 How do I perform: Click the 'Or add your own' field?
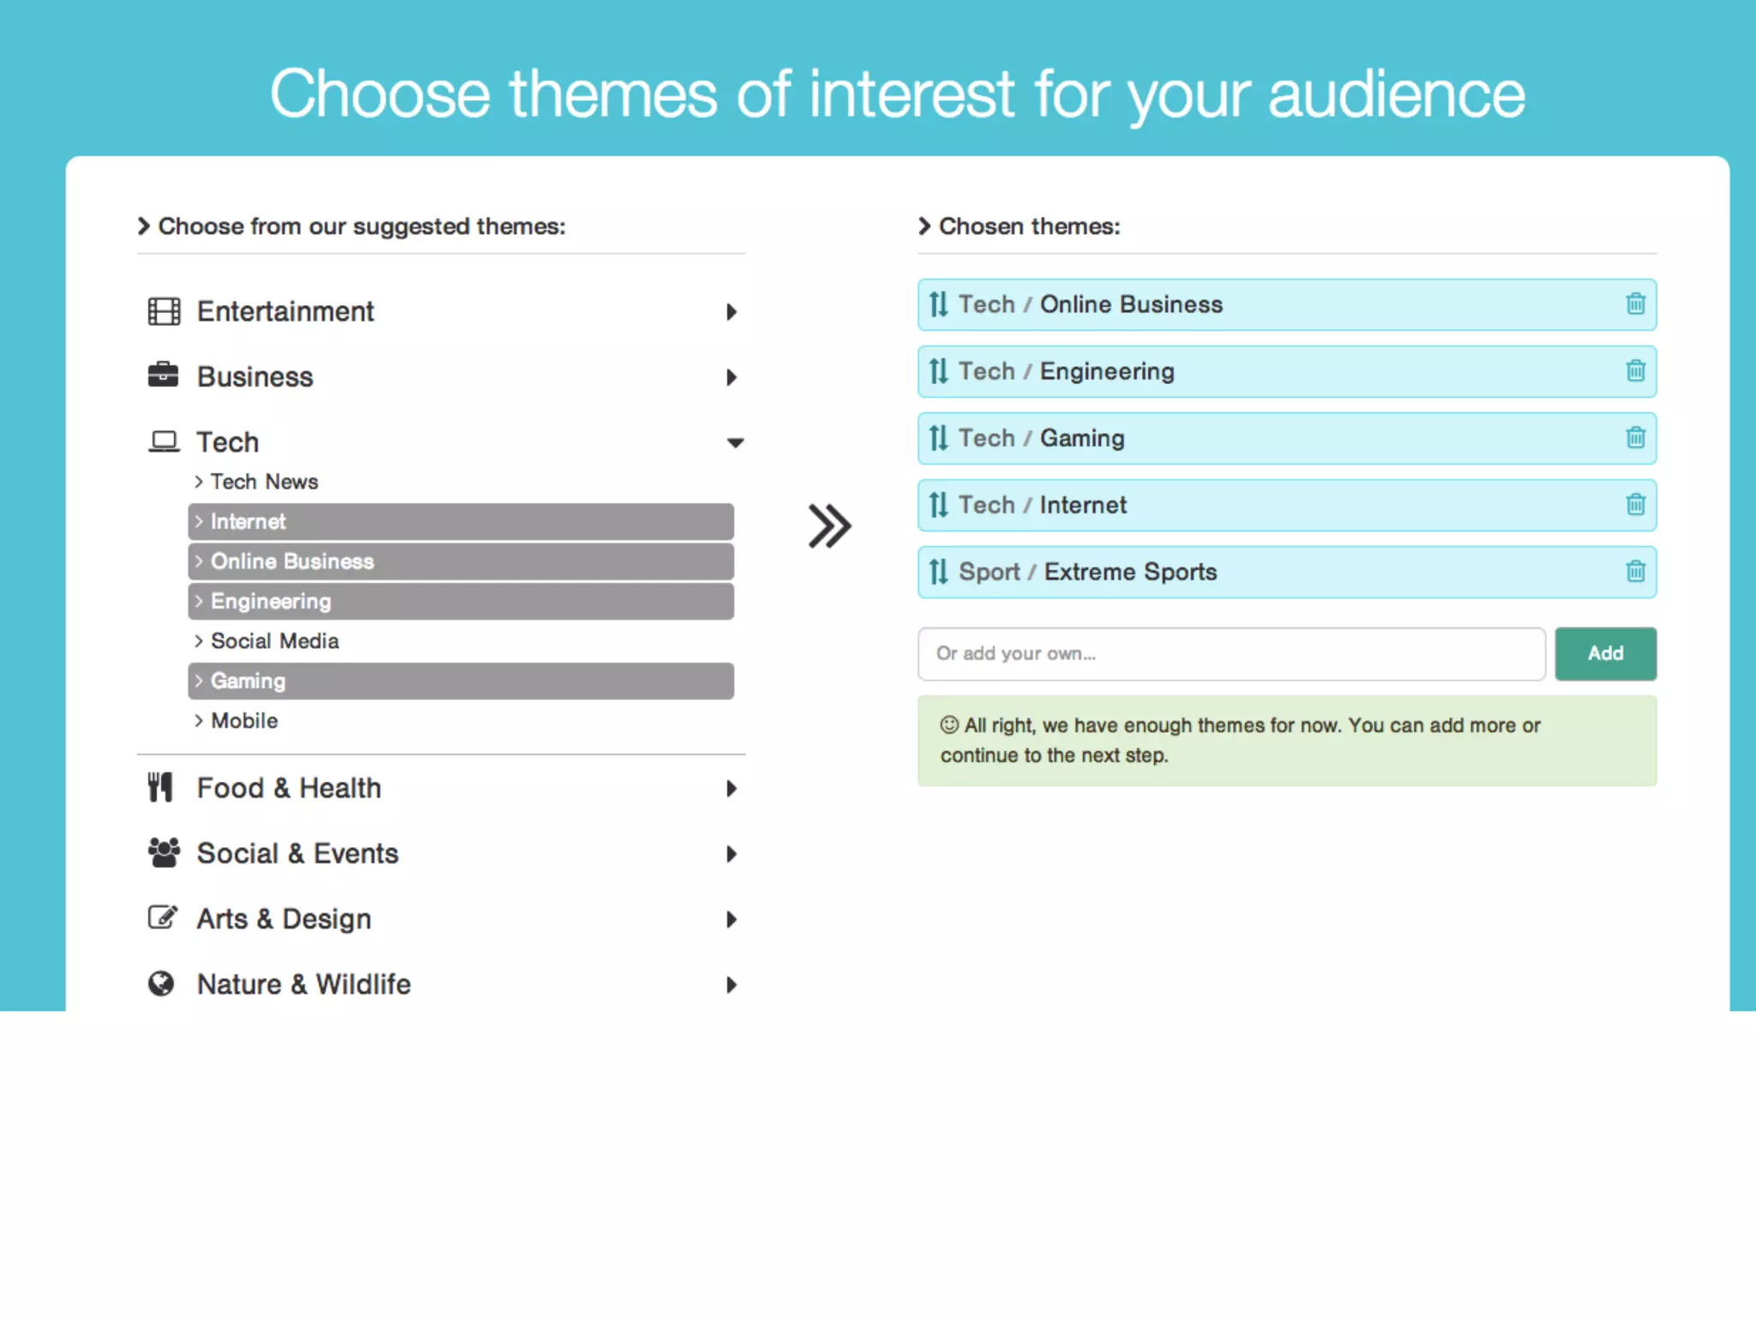pos(1231,654)
